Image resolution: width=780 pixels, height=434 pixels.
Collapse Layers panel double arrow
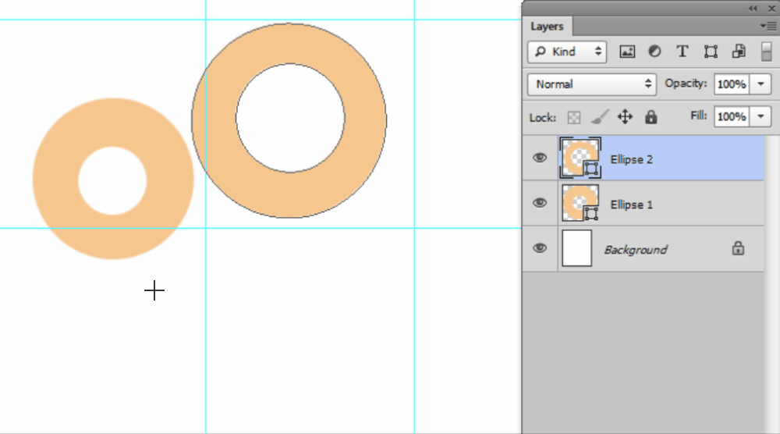pyautogui.click(x=753, y=9)
